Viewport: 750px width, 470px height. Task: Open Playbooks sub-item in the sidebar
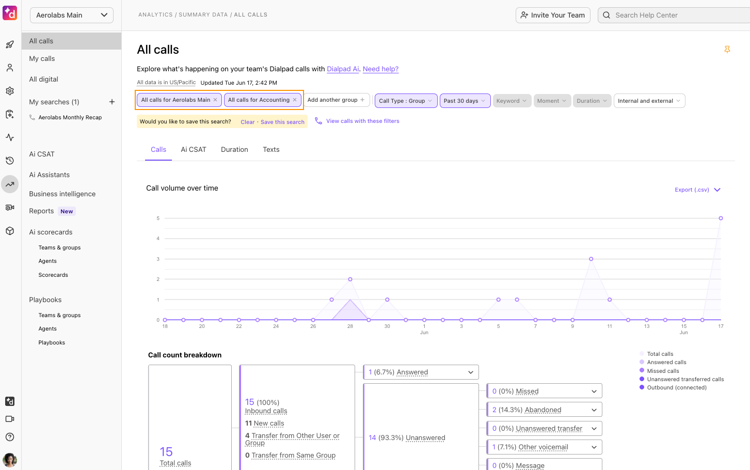52,343
